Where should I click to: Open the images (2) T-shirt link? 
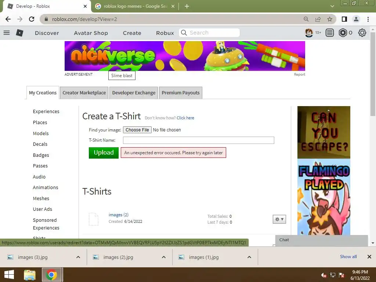(119, 214)
